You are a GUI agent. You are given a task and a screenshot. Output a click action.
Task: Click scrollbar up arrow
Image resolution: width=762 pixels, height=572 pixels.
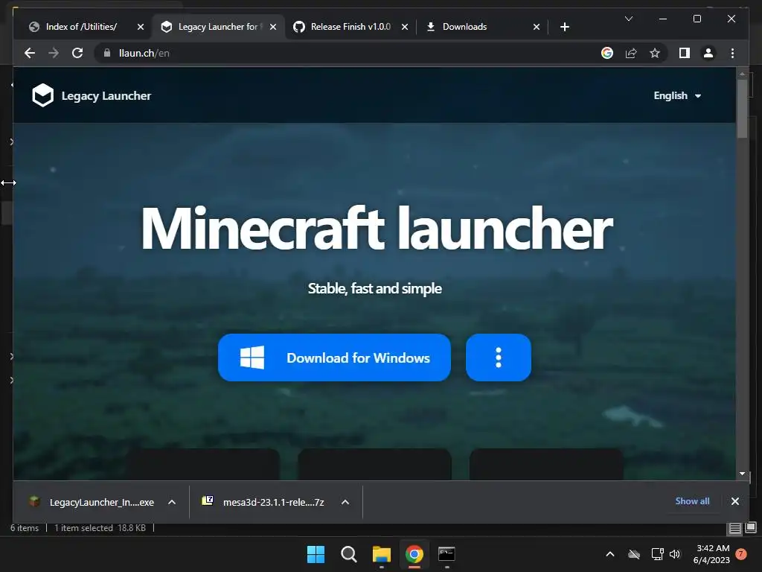742,74
